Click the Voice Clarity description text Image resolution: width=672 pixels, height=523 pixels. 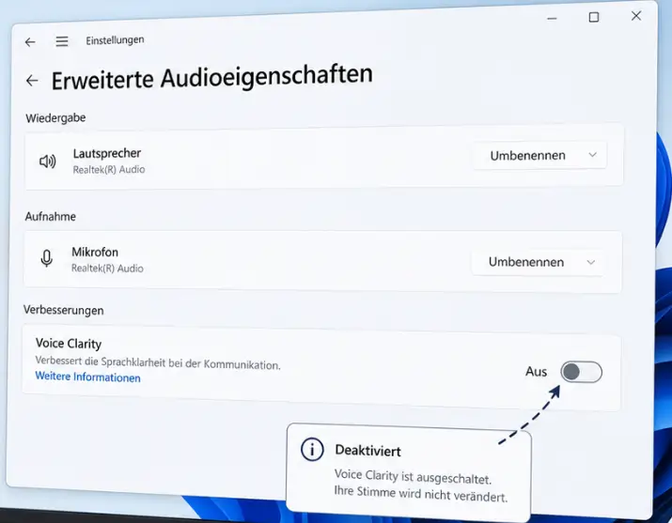[x=158, y=363]
